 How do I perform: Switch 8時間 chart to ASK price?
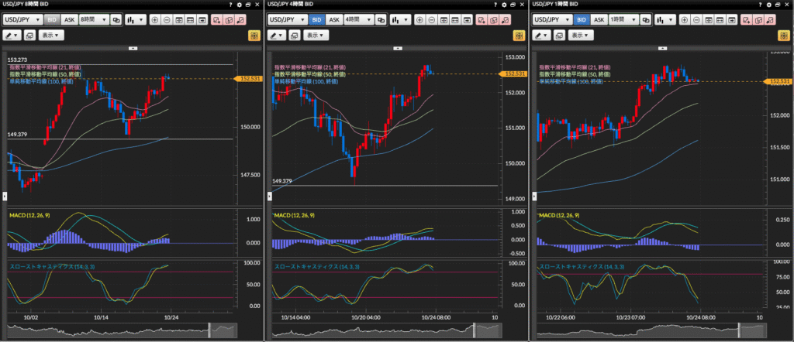(x=69, y=20)
